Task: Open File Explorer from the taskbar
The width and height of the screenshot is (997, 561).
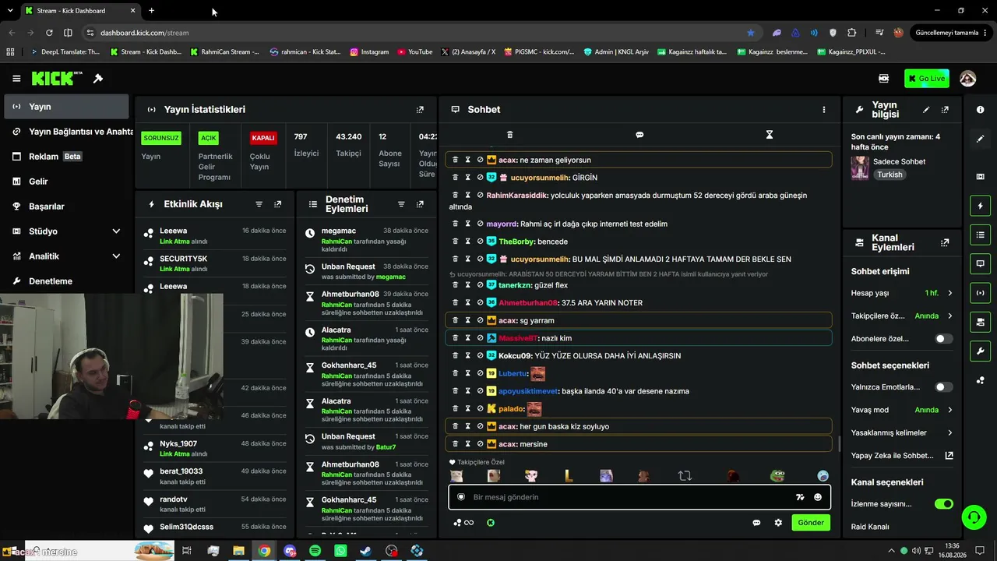Action: (x=238, y=551)
